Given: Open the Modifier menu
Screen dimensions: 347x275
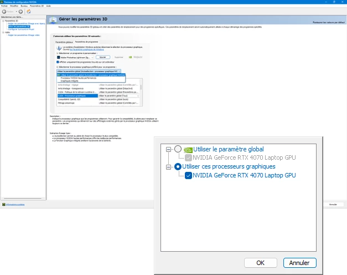Looking at the screenshot, I should (x=14, y=6).
